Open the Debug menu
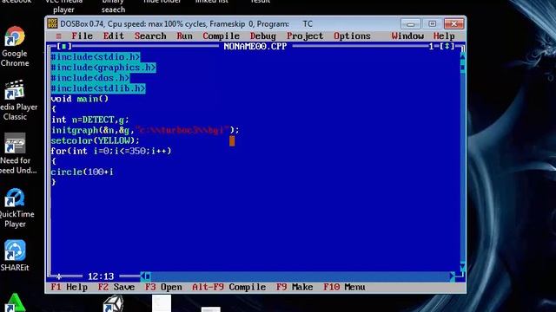The height and width of the screenshot is (312, 556). pyautogui.click(x=262, y=36)
